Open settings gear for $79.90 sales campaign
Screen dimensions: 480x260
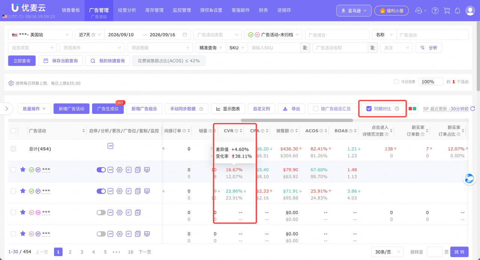pyautogui.click(x=119, y=170)
